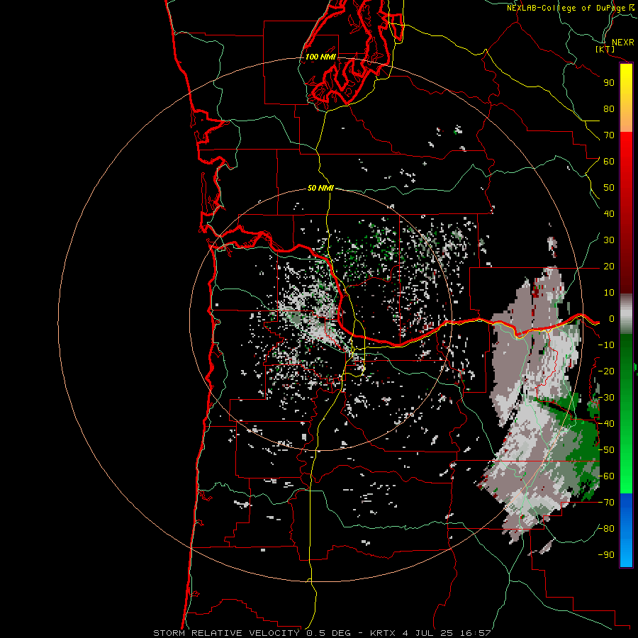The height and width of the screenshot is (638, 638).
Task: Click the -60 value on velocity scale
Action: tap(606, 476)
